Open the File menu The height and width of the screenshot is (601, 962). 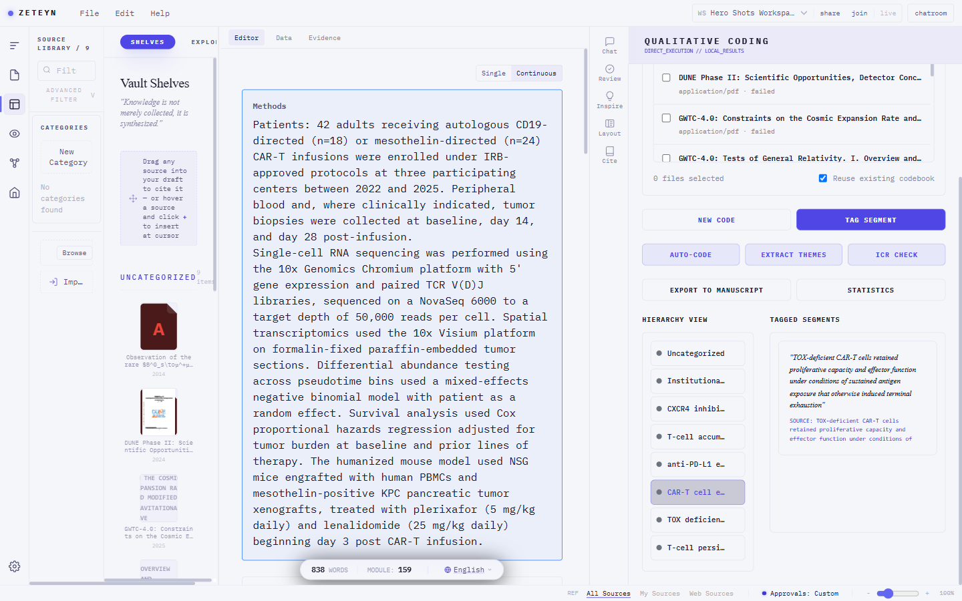point(90,13)
